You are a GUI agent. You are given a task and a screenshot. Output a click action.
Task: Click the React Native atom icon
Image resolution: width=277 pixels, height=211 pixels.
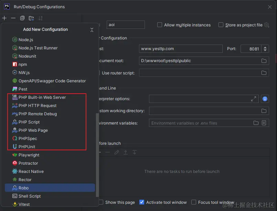point(15,171)
